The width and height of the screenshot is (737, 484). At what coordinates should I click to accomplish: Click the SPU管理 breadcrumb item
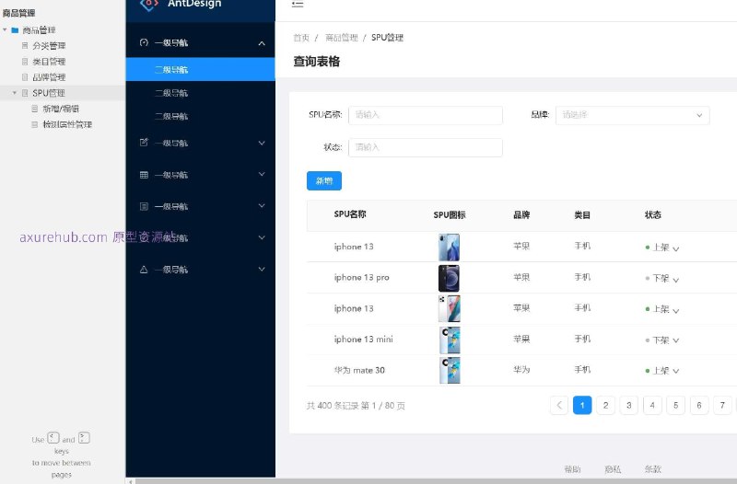coord(387,38)
